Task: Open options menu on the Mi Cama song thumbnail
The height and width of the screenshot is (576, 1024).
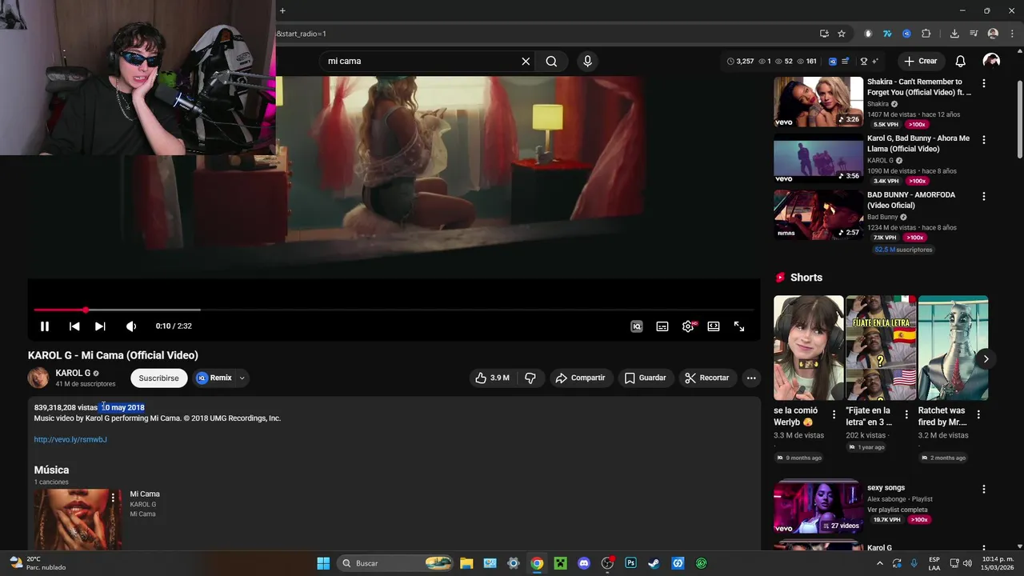Action: (114, 498)
